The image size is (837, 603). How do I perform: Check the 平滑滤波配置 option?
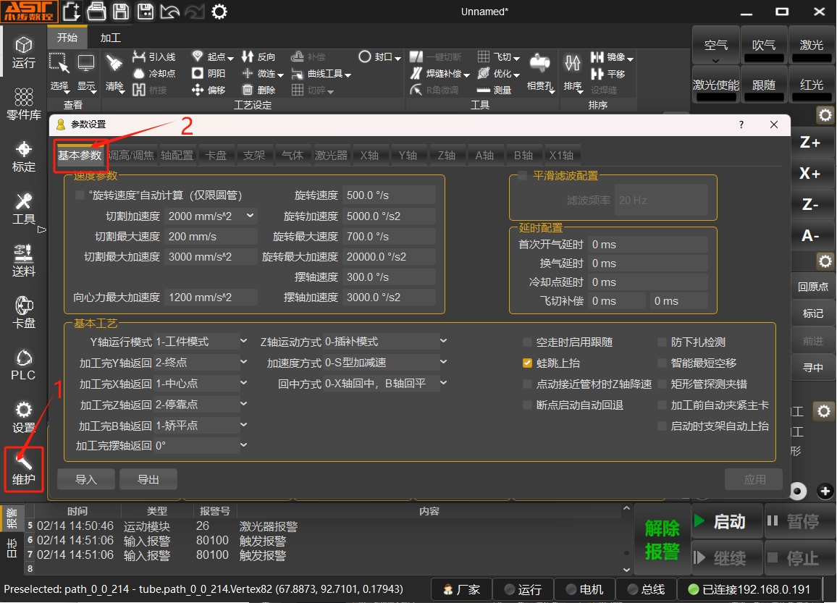click(x=522, y=175)
